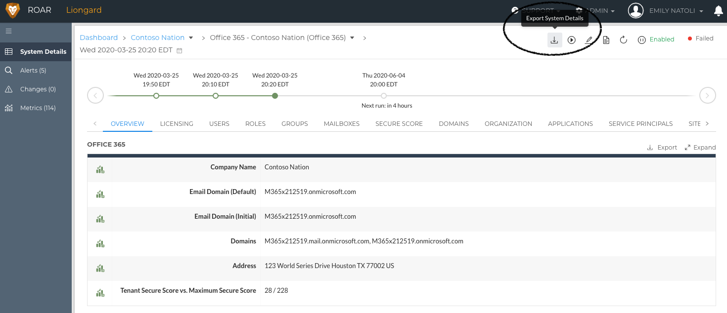Click the Next run: in 4 hours text
This screenshot has height=313, width=727.
click(x=387, y=106)
